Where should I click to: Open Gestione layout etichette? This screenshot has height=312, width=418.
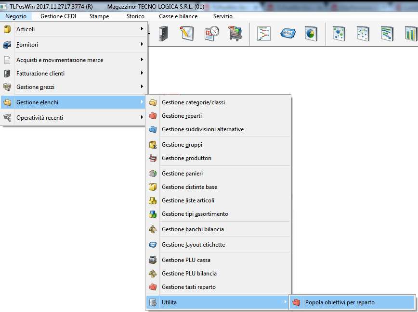pyautogui.click(x=193, y=245)
